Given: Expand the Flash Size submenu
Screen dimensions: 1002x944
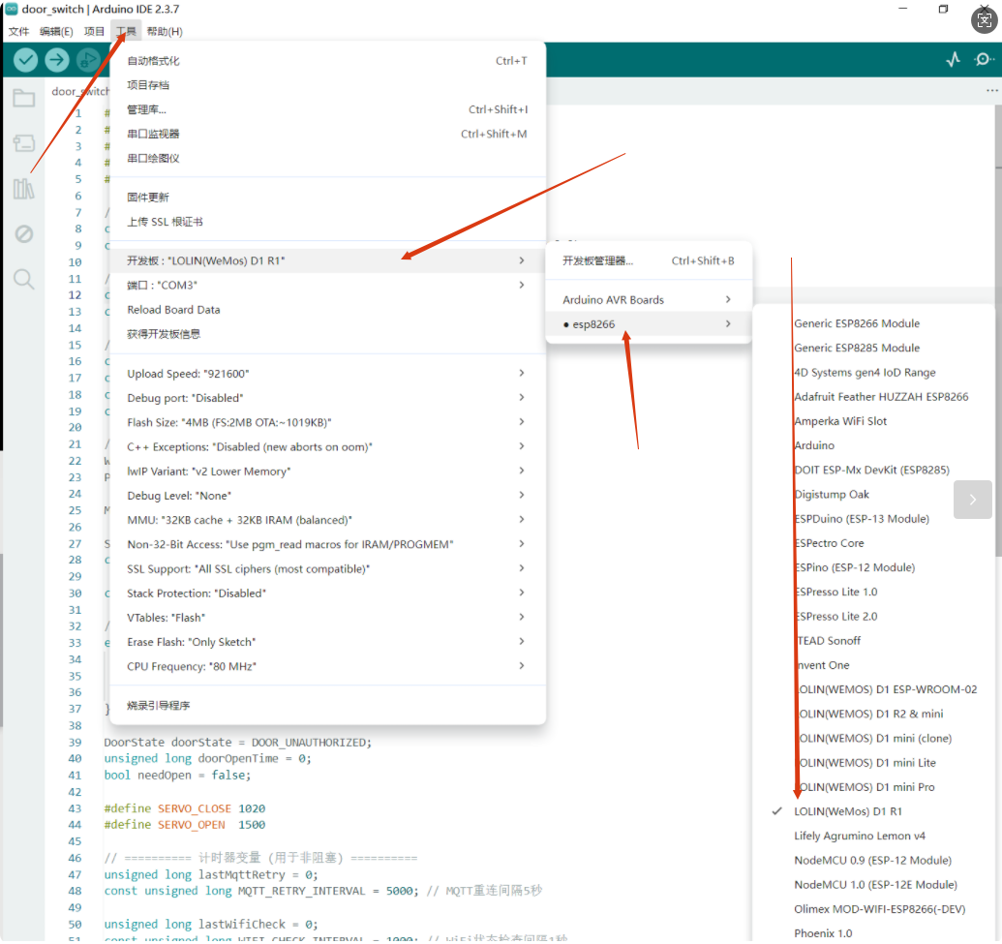Looking at the screenshot, I should tap(327, 422).
